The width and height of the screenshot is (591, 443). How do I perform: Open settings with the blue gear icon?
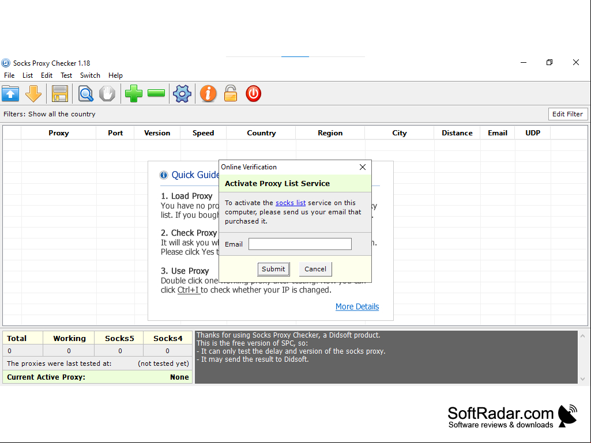182,93
